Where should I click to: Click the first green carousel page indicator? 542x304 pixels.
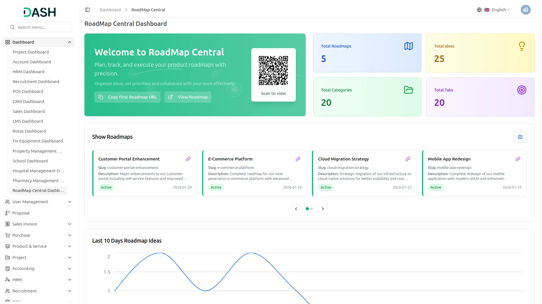(307, 209)
